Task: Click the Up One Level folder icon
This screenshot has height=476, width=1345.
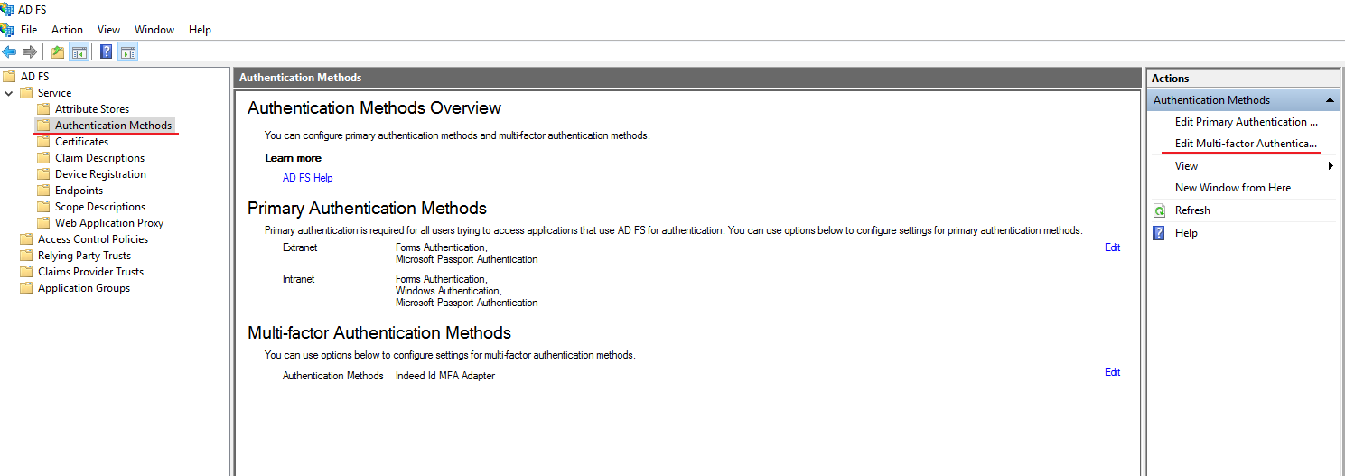Action: (x=58, y=51)
